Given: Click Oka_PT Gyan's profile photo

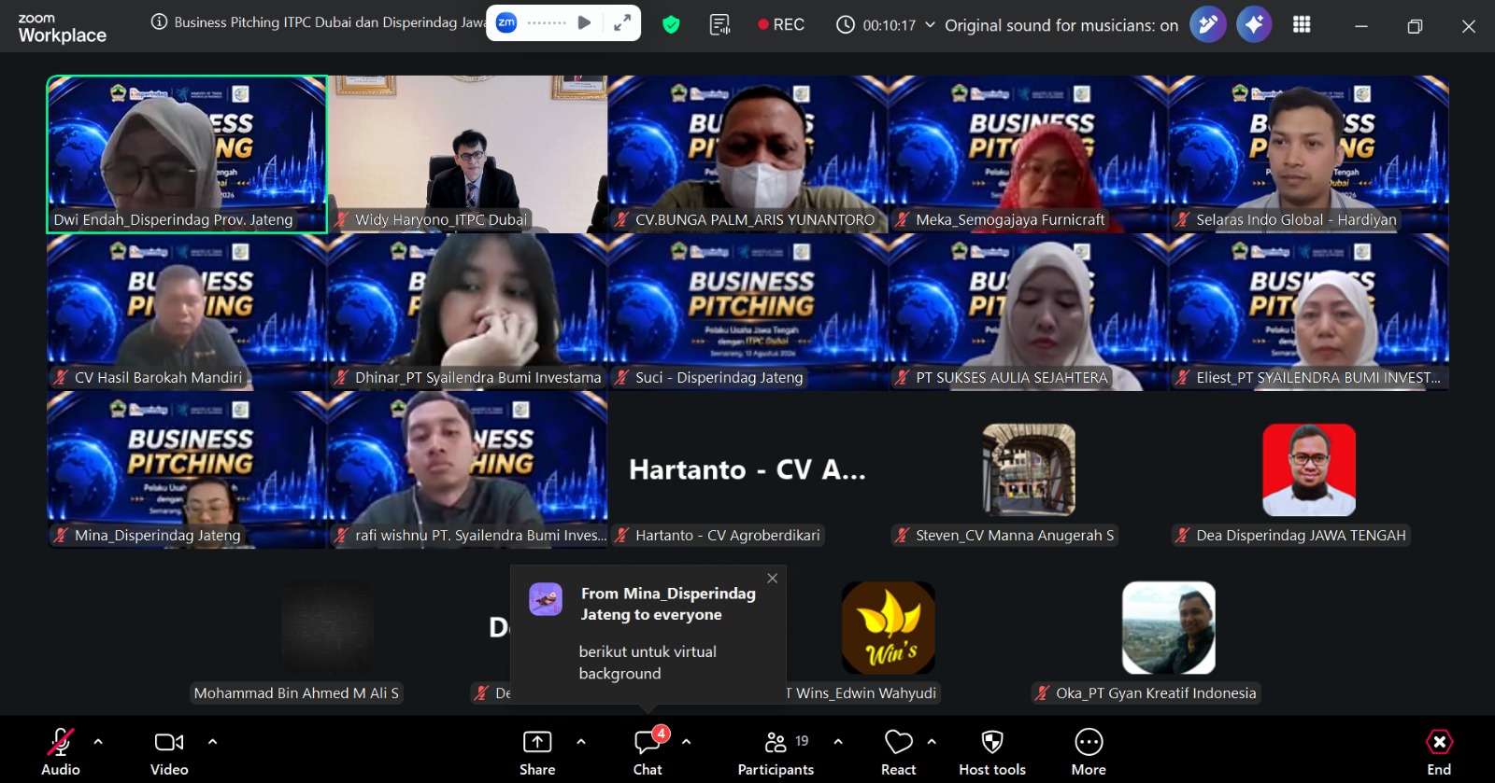Looking at the screenshot, I should click(x=1169, y=628).
